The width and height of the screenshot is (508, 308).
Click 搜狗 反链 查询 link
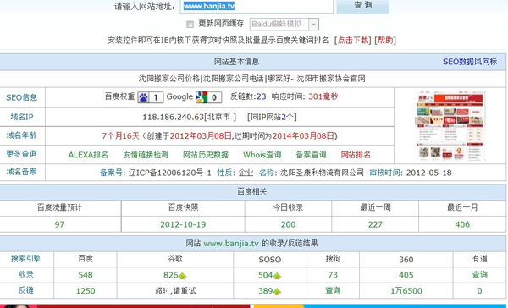pyautogui.click(x=333, y=290)
